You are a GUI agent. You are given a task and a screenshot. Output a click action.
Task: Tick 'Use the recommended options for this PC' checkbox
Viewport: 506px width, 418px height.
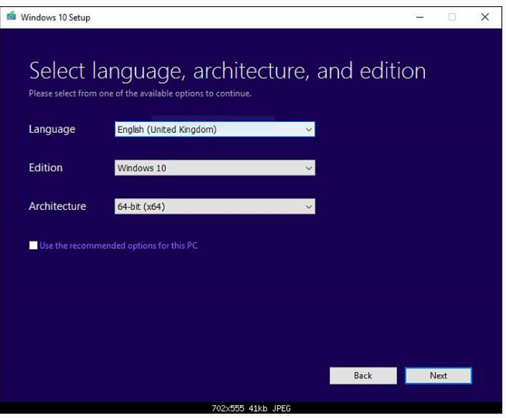tap(33, 245)
